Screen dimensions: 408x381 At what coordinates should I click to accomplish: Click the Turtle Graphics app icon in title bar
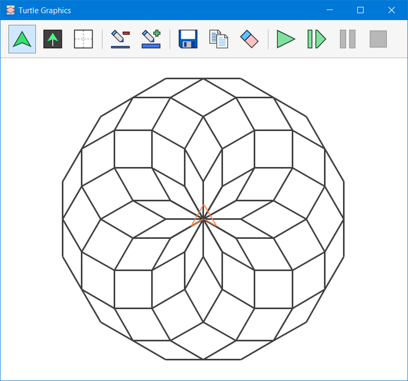pyautogui.click(x=11, y=10)
